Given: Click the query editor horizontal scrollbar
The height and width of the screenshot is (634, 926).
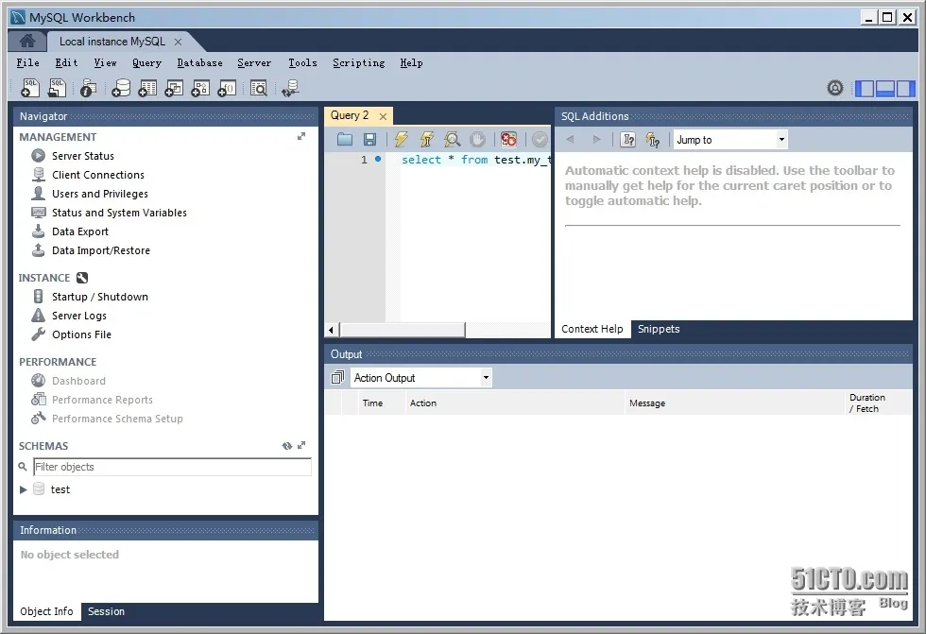Looking at the screenshot, I should click(x=403, y=330).
